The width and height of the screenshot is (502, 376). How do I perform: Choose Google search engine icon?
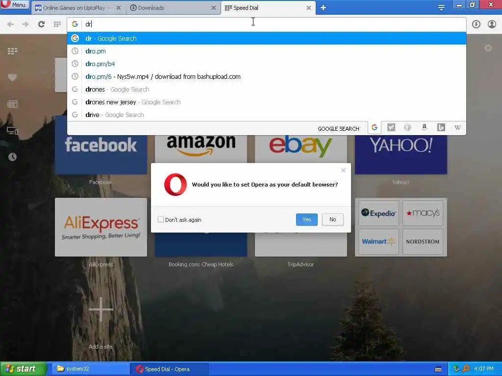(x=374, y=128)
